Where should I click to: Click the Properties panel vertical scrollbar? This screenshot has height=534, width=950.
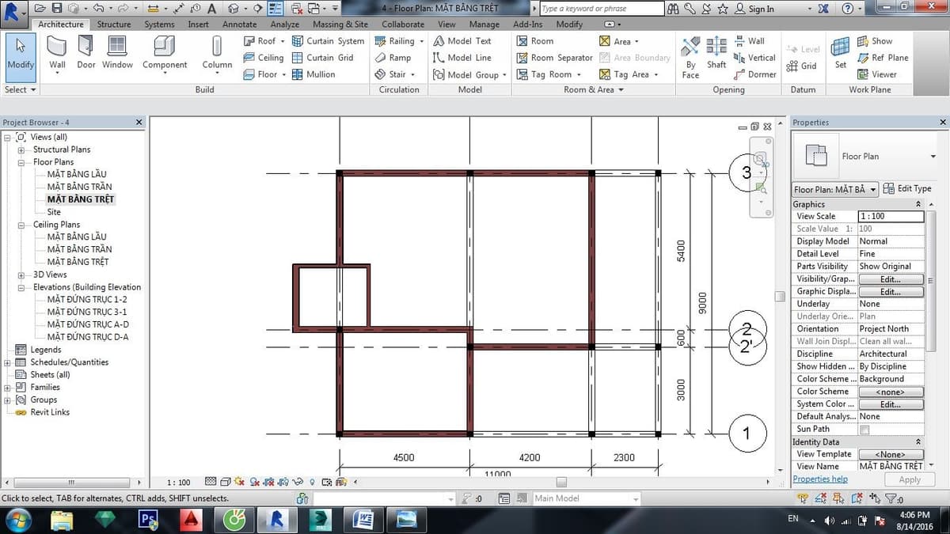coord(931,281)
